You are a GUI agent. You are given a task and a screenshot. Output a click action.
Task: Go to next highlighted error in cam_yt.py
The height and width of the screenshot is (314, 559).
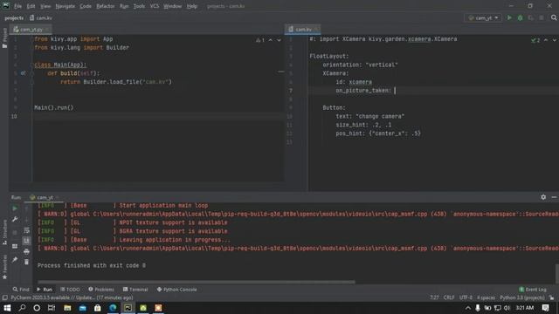pos(279,40)
